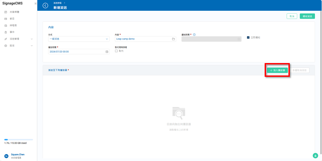Click the green download icon at bottom right
The width and height of the screenshot is (322, 161).
tap(315, 155)
